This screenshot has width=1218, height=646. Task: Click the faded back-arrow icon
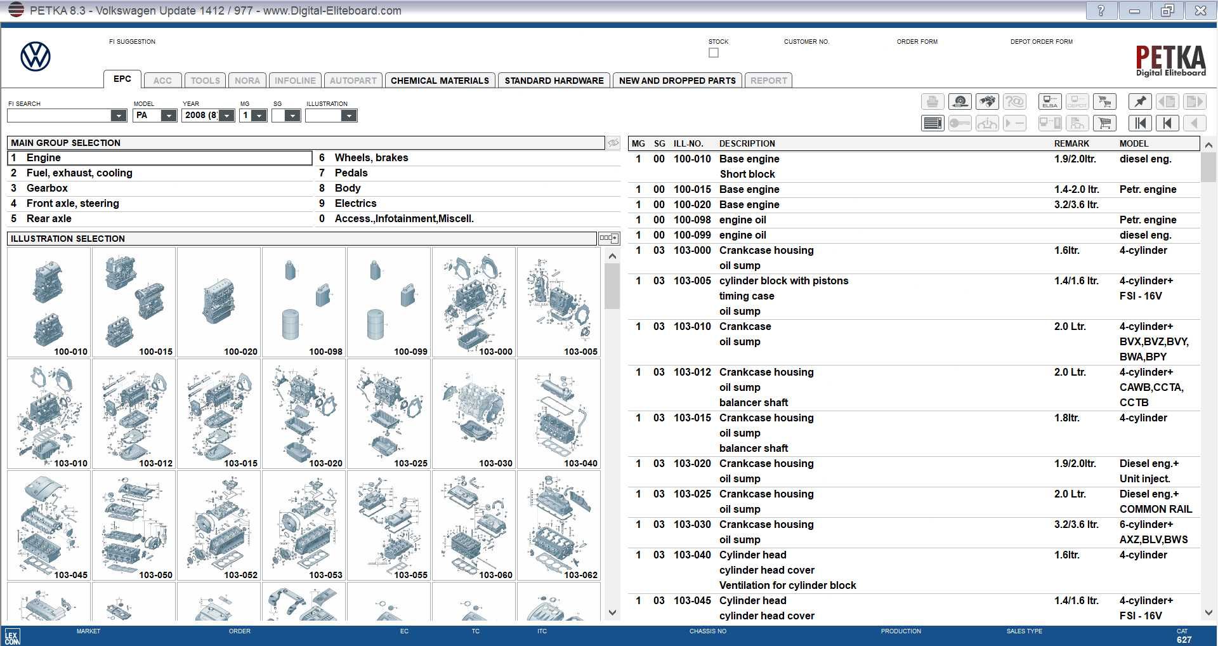pyautogui.click(x=1195, y=123)
